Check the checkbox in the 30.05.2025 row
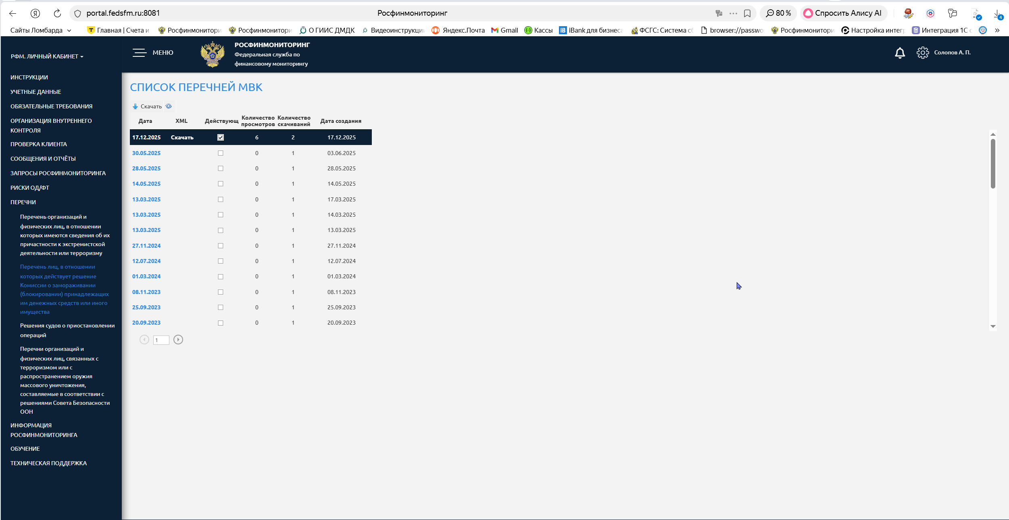This screenshot has width=1009, height=520. coord(221,153)
